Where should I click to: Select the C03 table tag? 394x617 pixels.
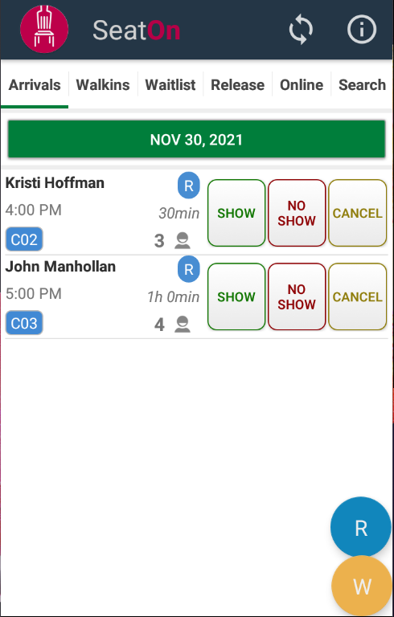[x=24, y=323]
